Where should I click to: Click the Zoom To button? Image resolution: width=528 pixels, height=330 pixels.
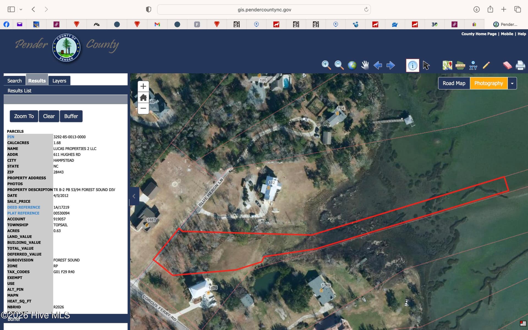pos(24,116)
